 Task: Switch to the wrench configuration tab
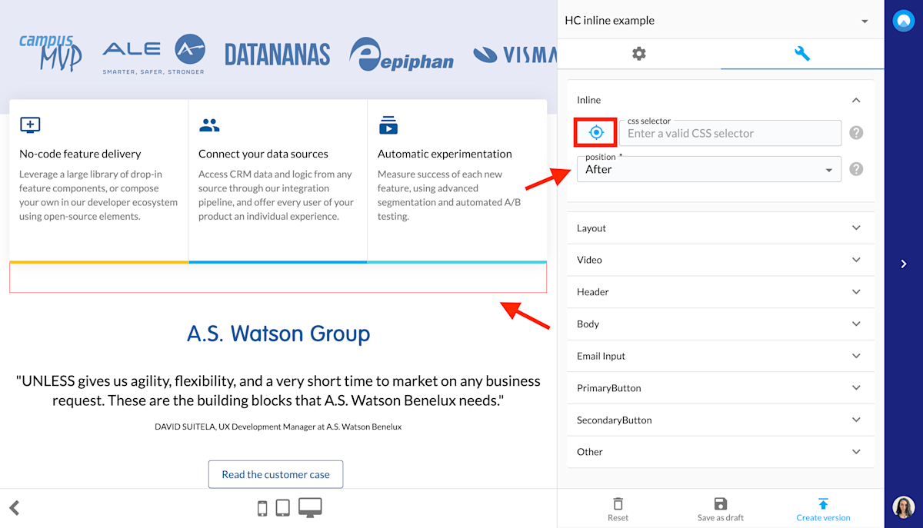[x=802, y=54]
